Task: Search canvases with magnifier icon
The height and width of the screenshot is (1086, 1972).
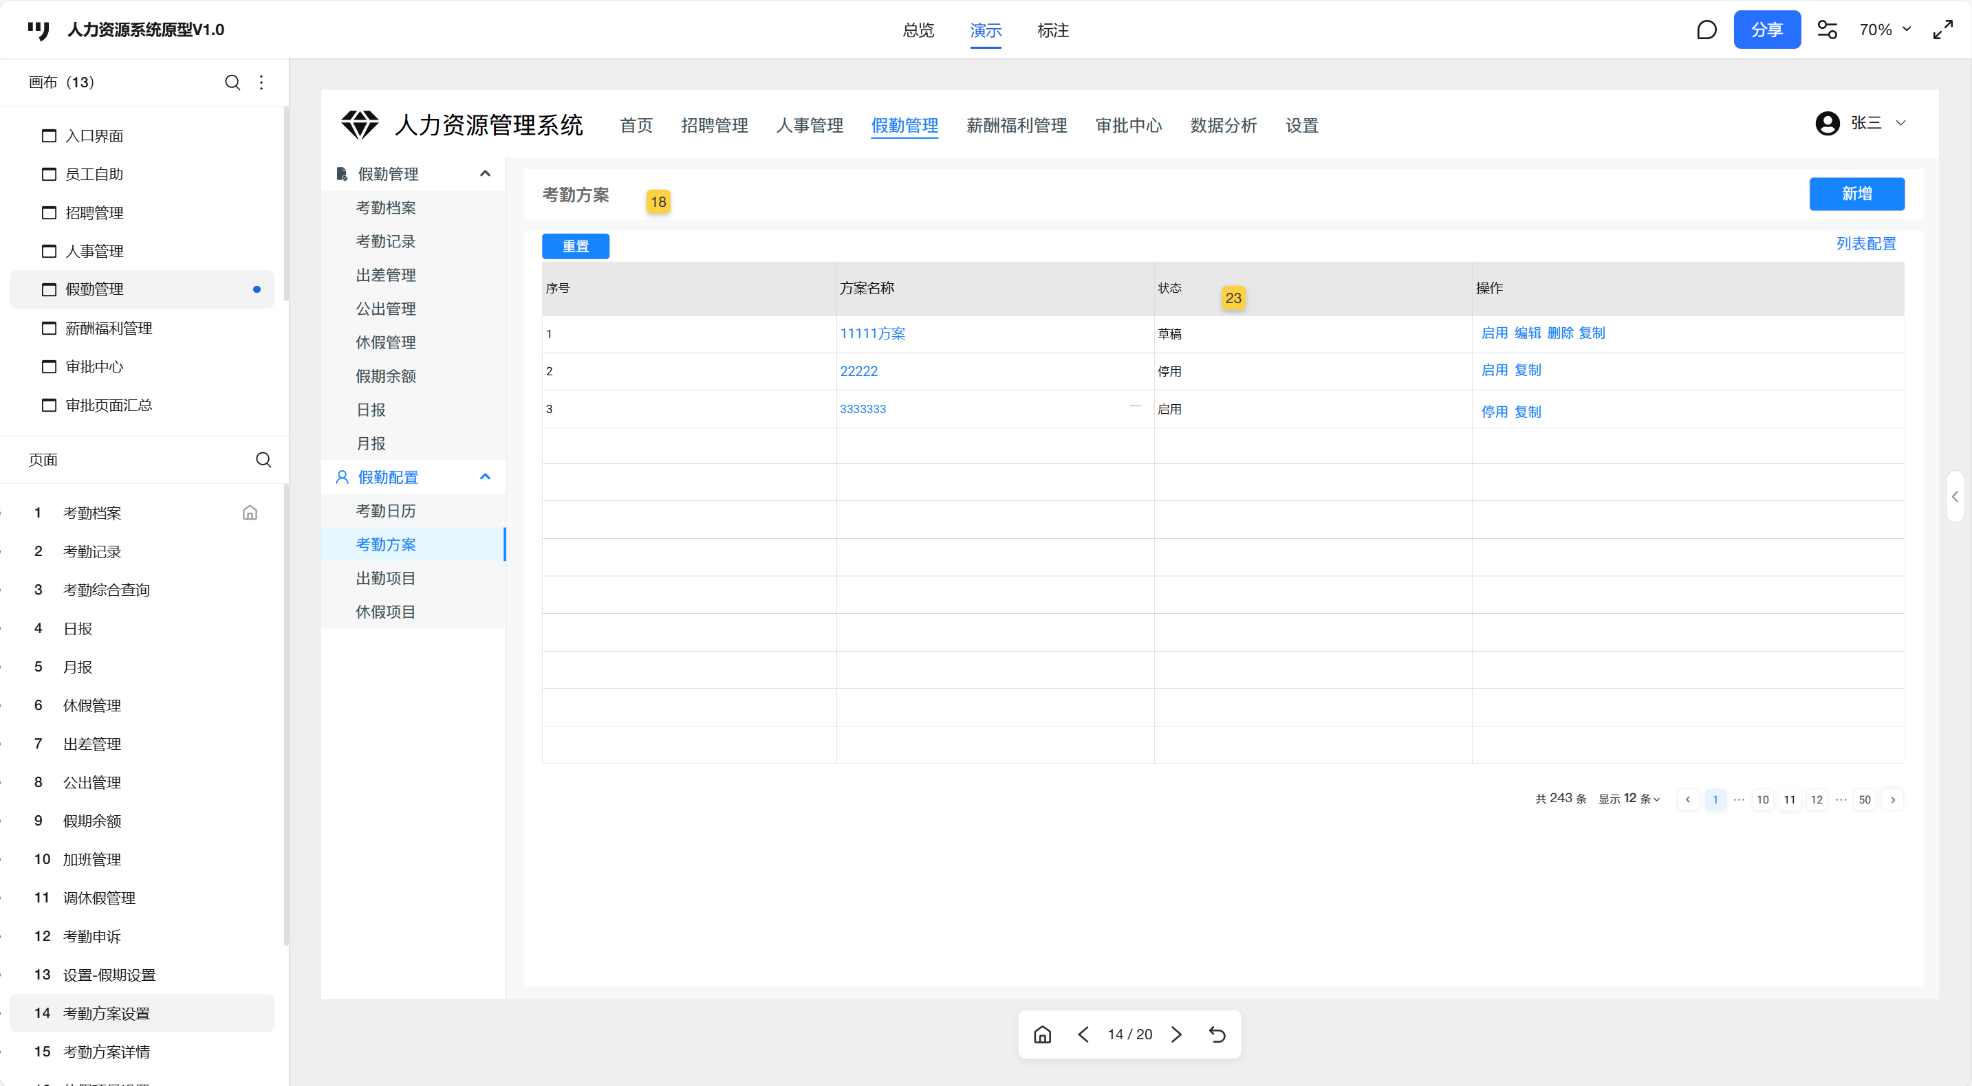Action: [232, 82]
